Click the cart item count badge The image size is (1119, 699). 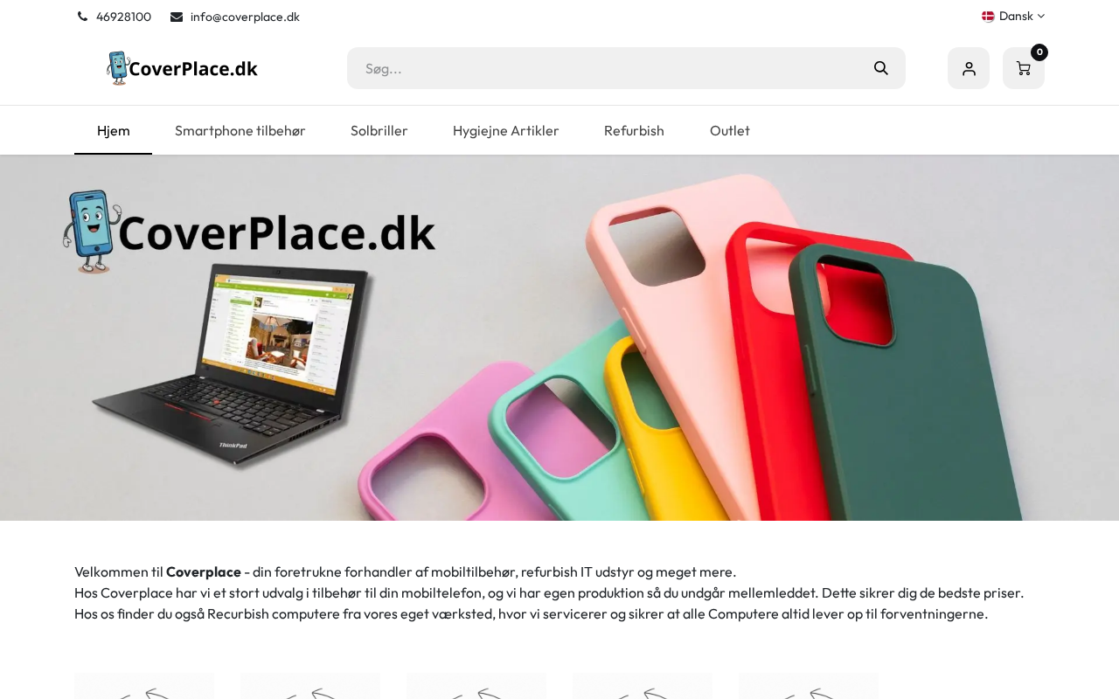click(x=1039, y=52)
